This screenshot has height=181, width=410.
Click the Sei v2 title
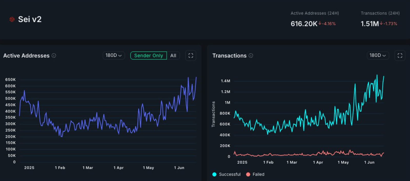pyautogui.click(x=30, y=19)
